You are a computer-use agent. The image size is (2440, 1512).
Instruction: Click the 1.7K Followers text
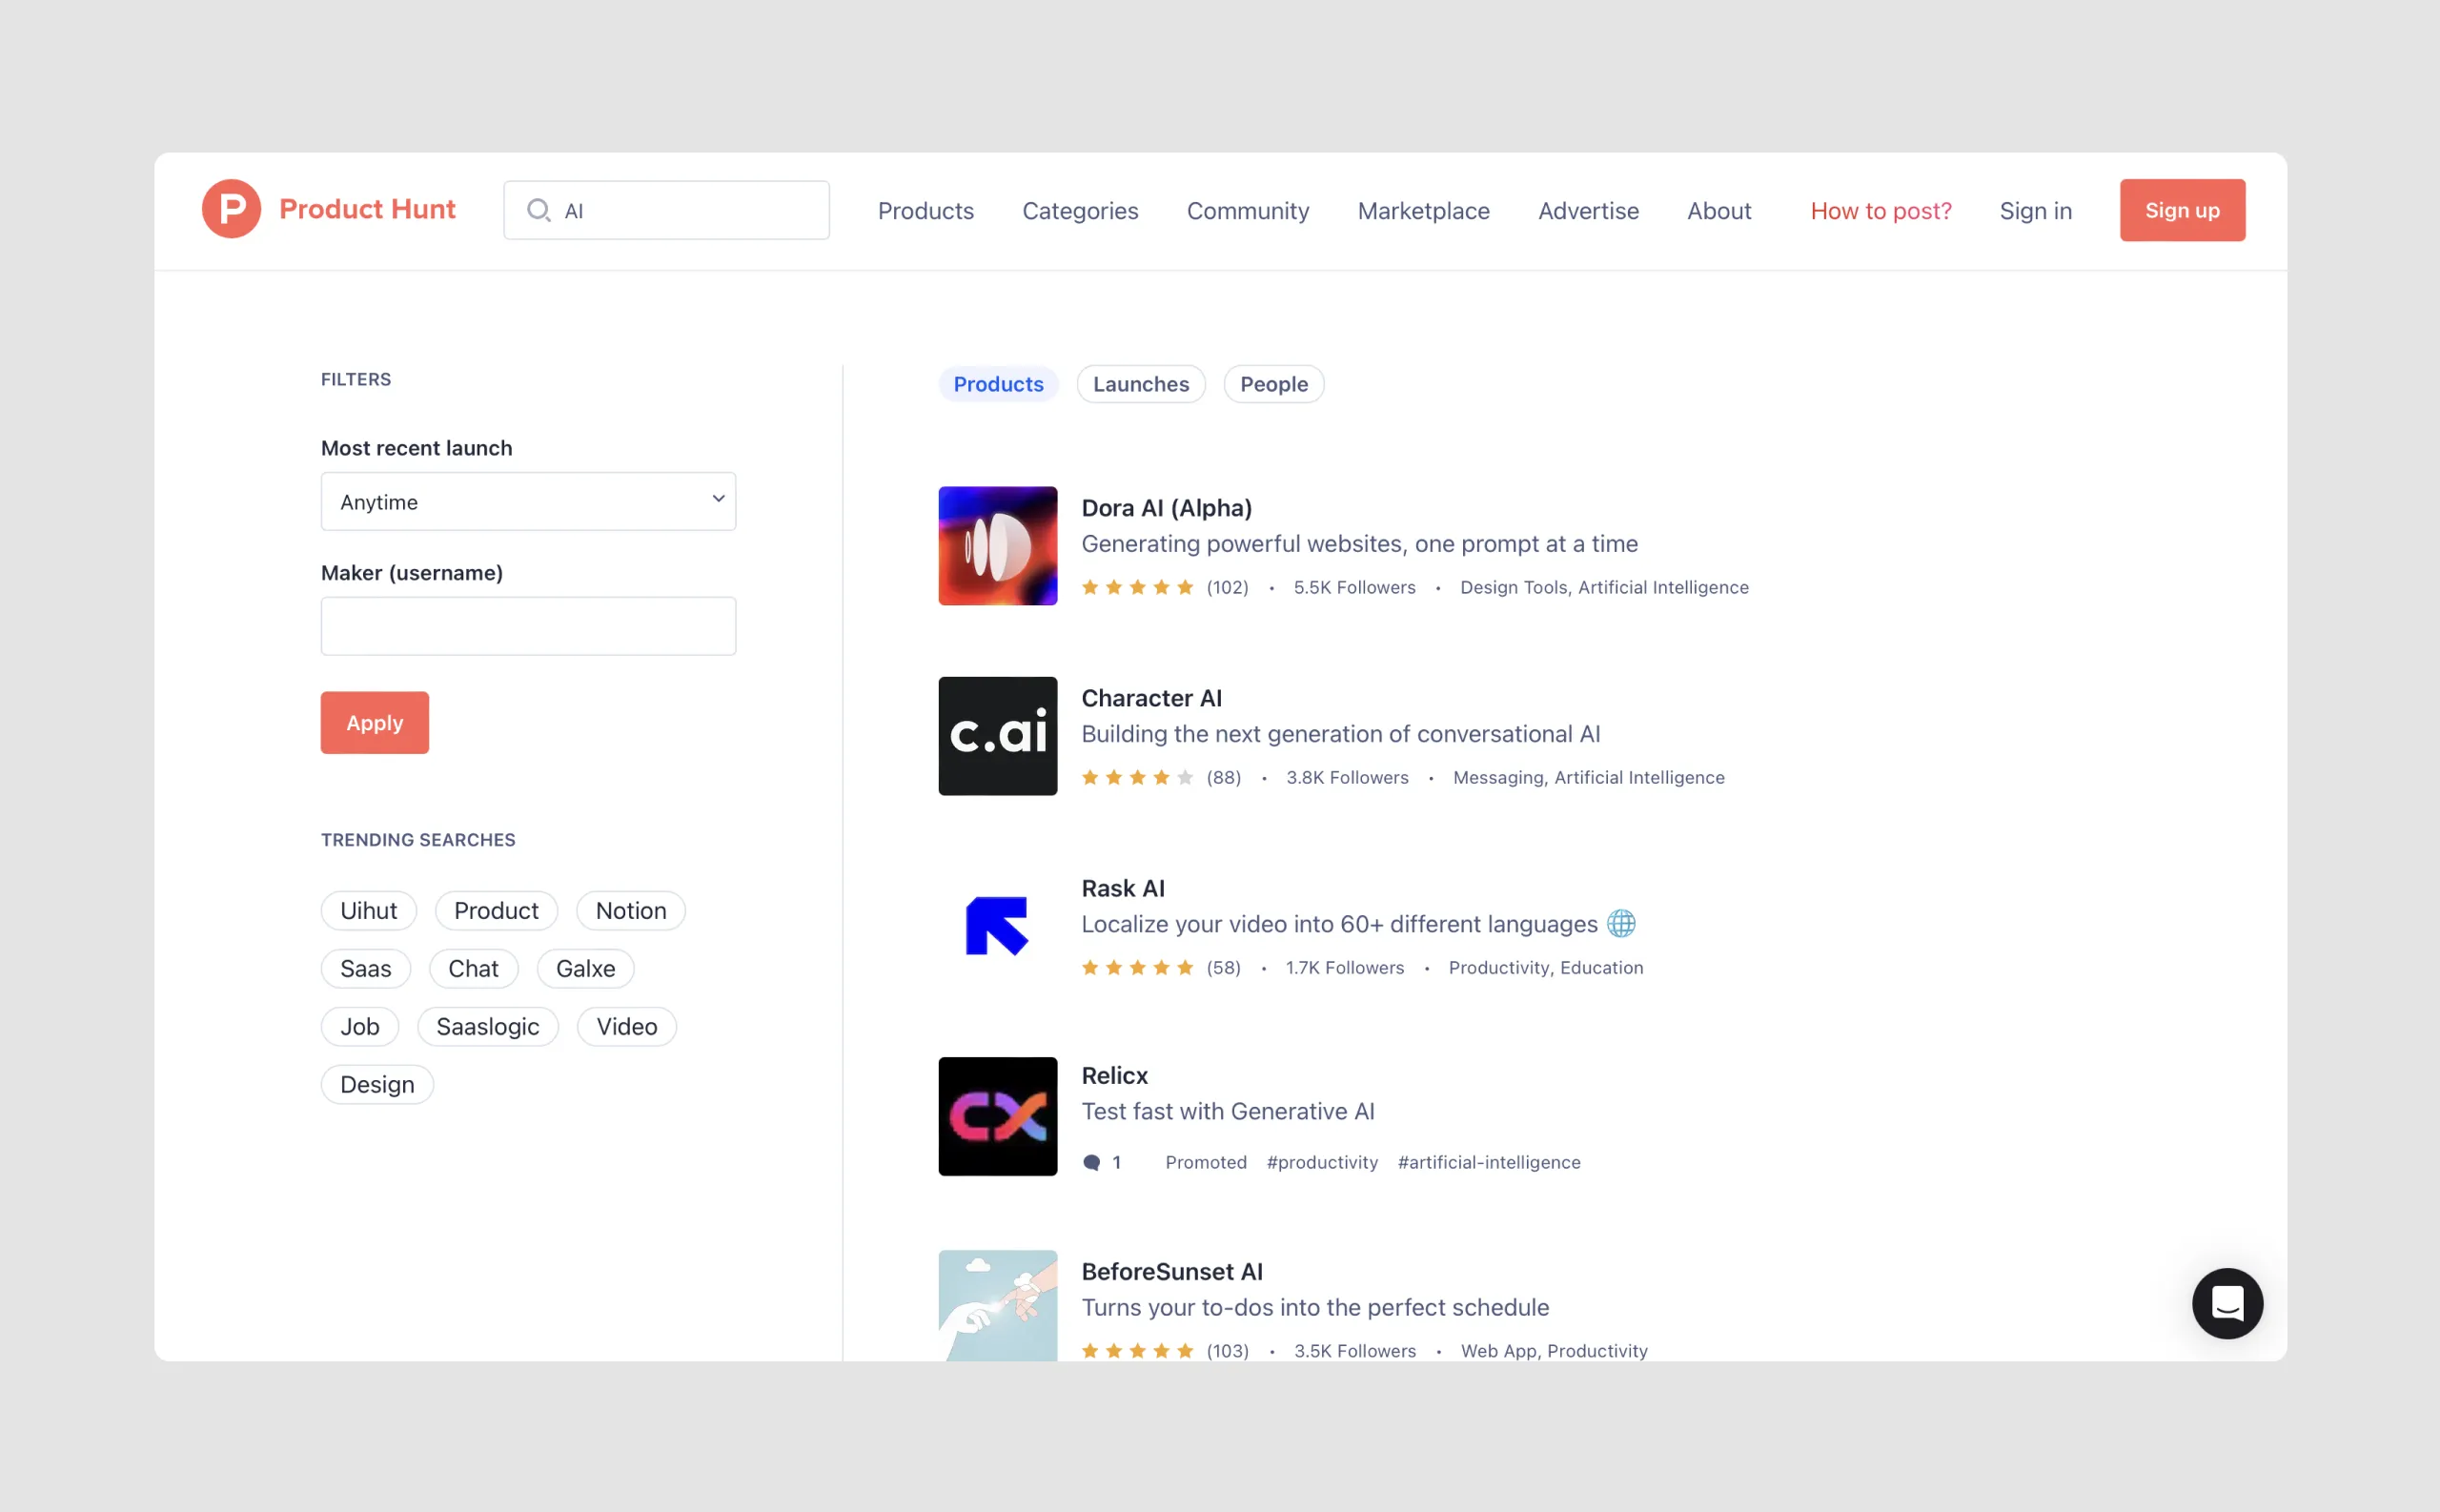tap(1345, 967)
